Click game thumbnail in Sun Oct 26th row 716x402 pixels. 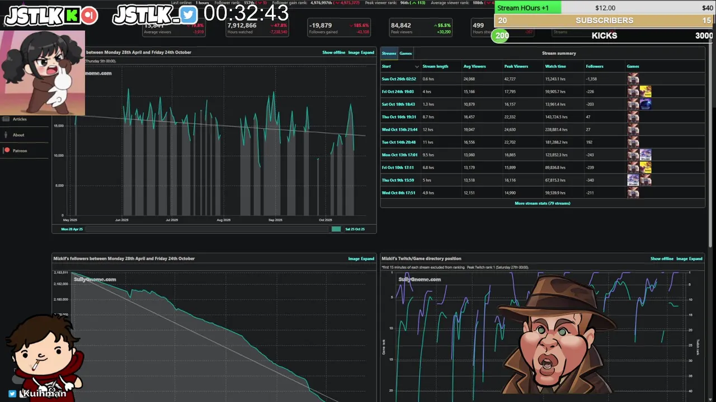pos(633,79)
